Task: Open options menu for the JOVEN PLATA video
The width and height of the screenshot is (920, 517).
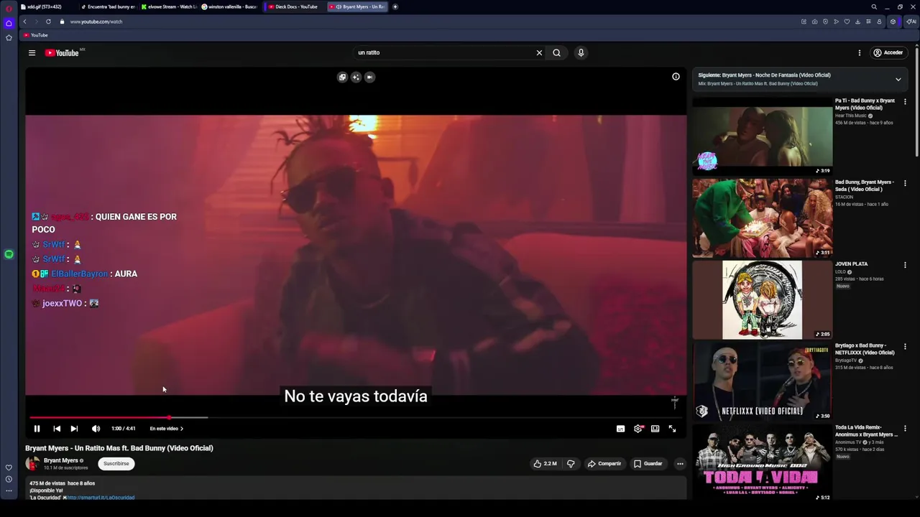Action: [x=905, y=265]
